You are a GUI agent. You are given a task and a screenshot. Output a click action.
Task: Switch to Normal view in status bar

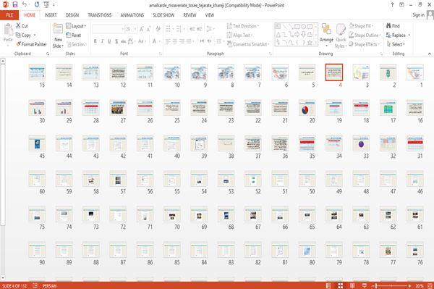328,285
